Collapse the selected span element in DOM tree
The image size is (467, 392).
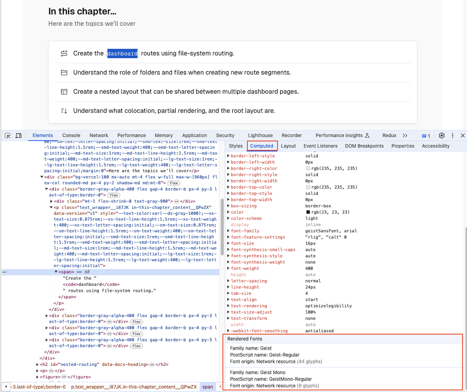tap(56, 272)
